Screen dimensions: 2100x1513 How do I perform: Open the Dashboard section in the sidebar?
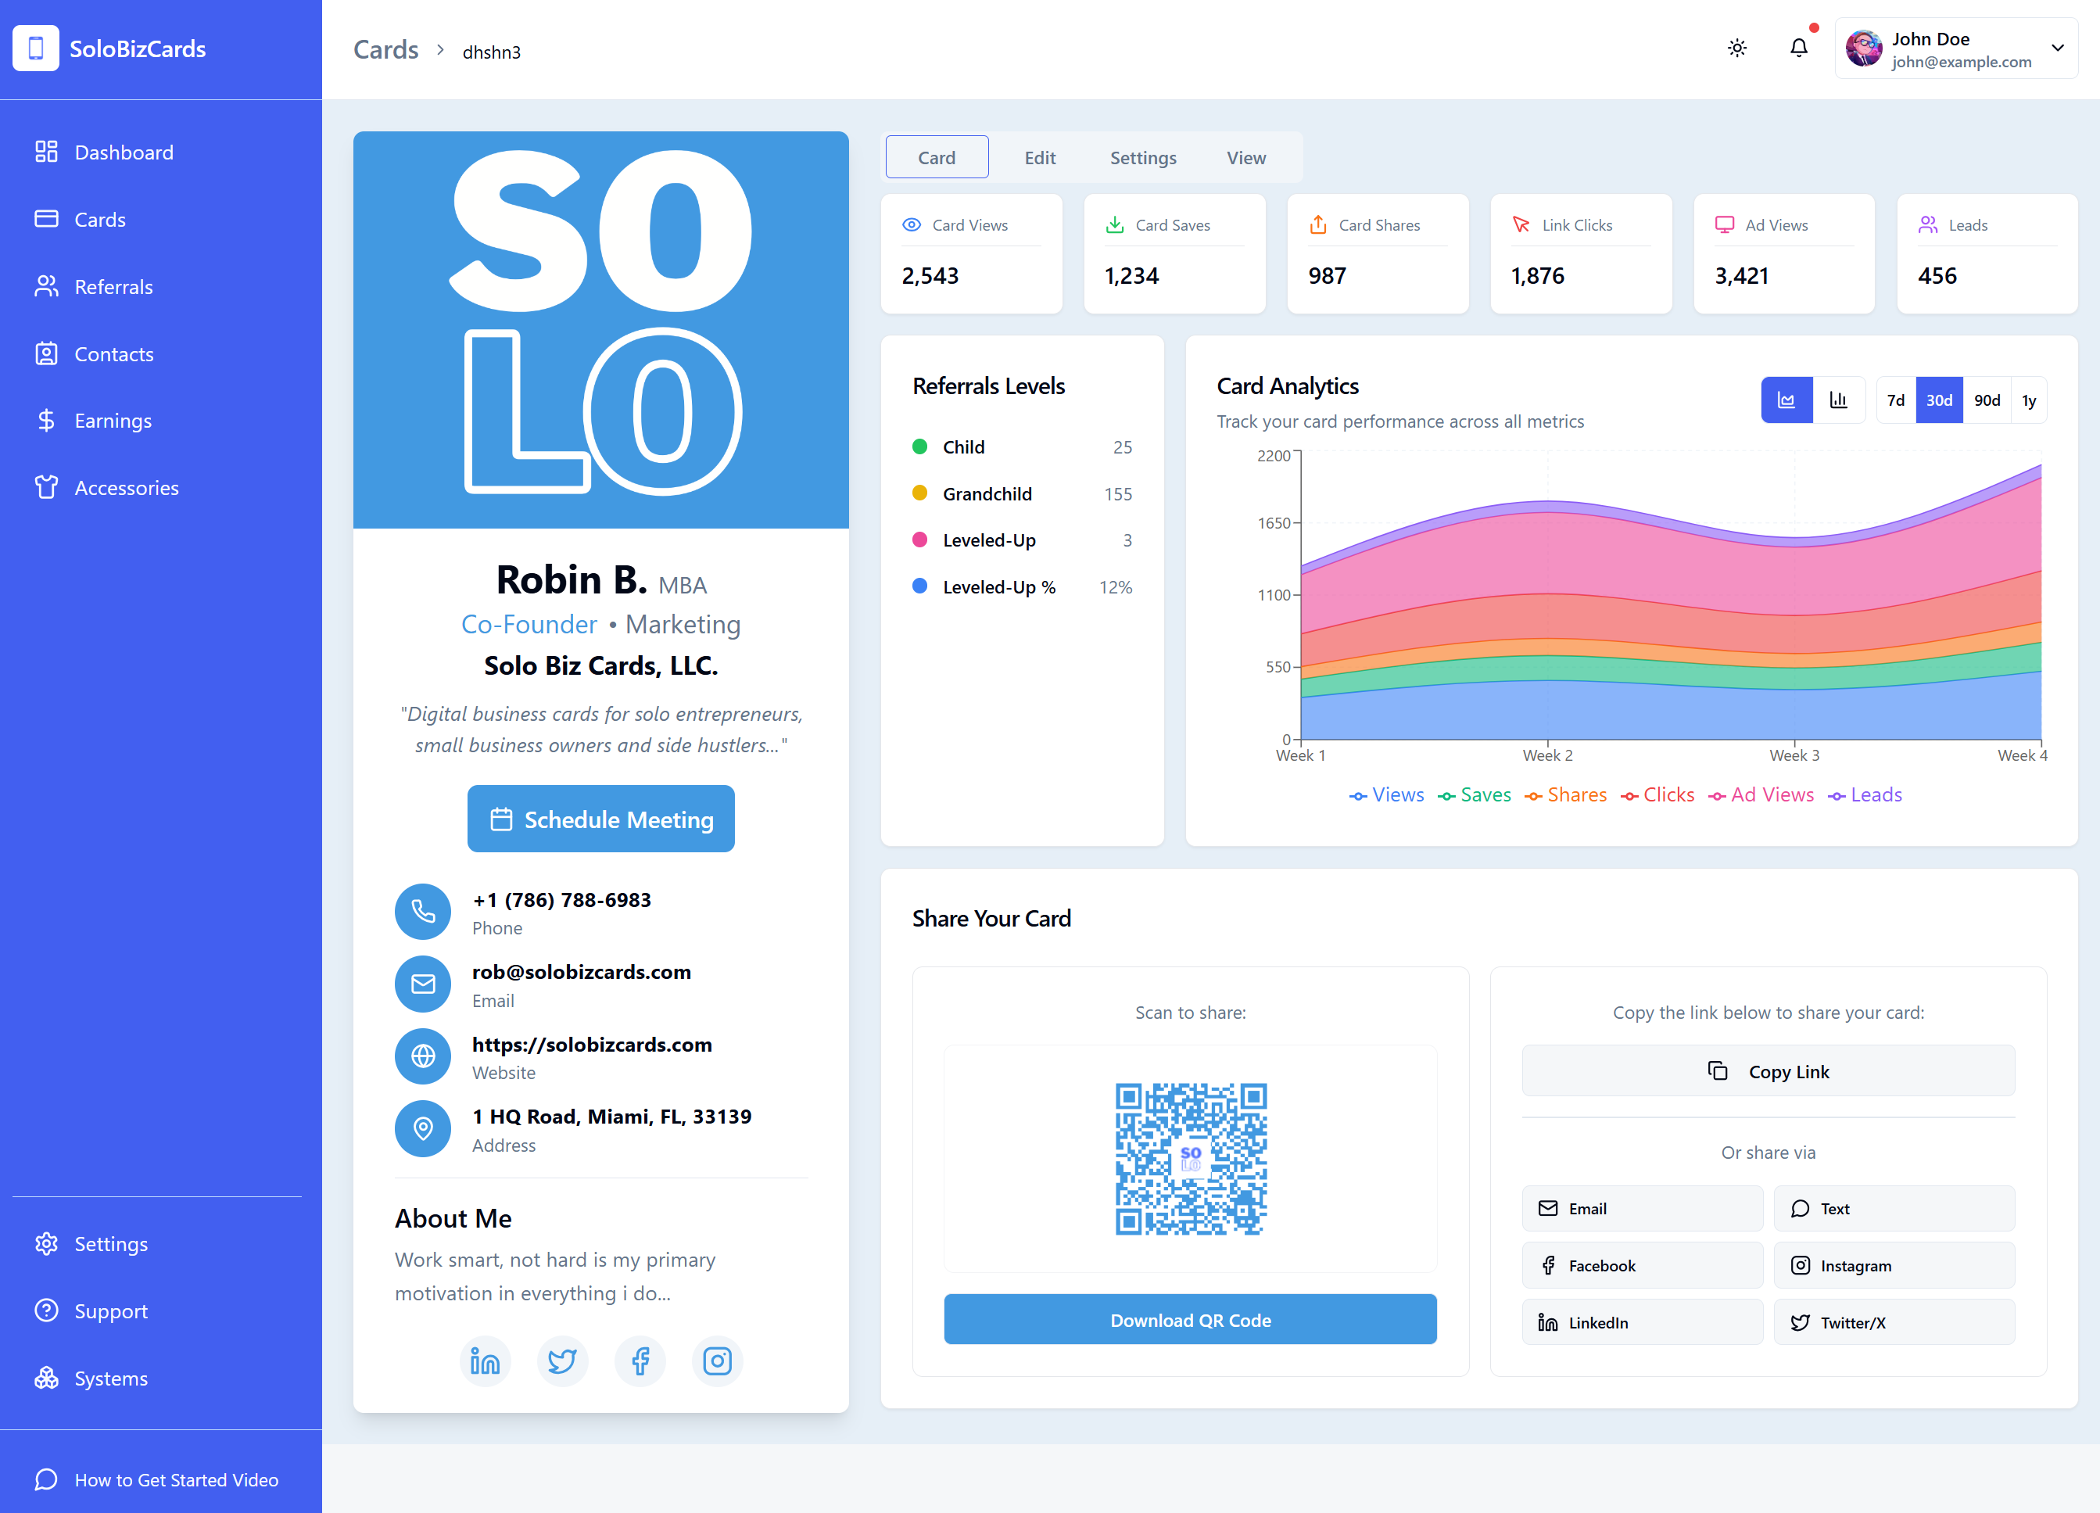pos(124,152)
